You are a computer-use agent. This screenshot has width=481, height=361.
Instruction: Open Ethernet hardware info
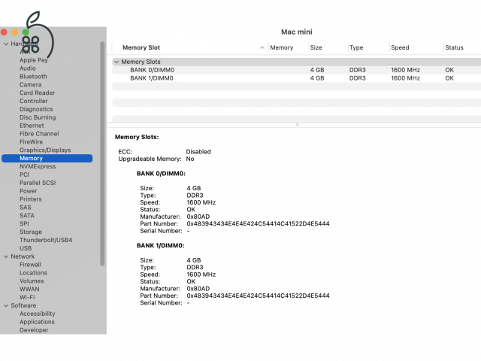[x=32, y=126]
